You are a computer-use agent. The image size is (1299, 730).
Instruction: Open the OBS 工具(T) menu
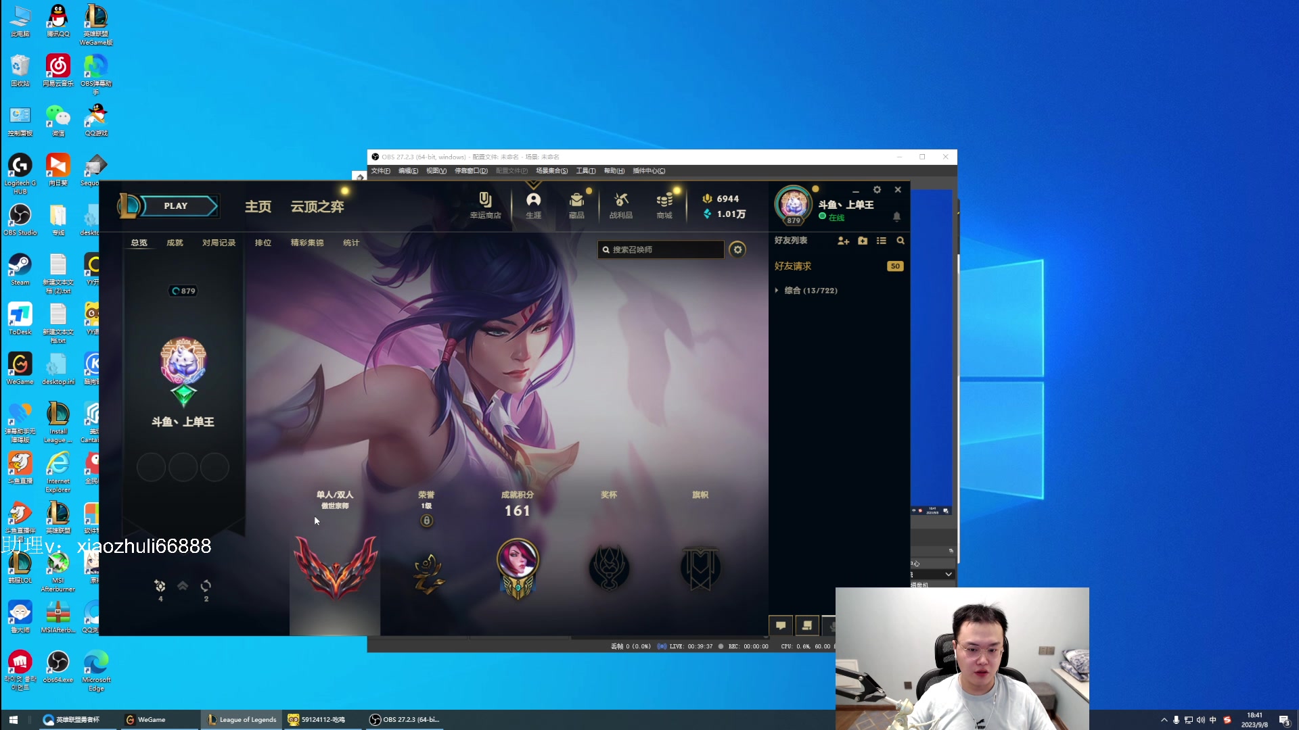tap(585, 171)
